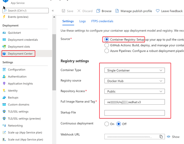The image size is (184, 144).
Task: Open the FTPS credentials tab
Action: tap(102, 21)
